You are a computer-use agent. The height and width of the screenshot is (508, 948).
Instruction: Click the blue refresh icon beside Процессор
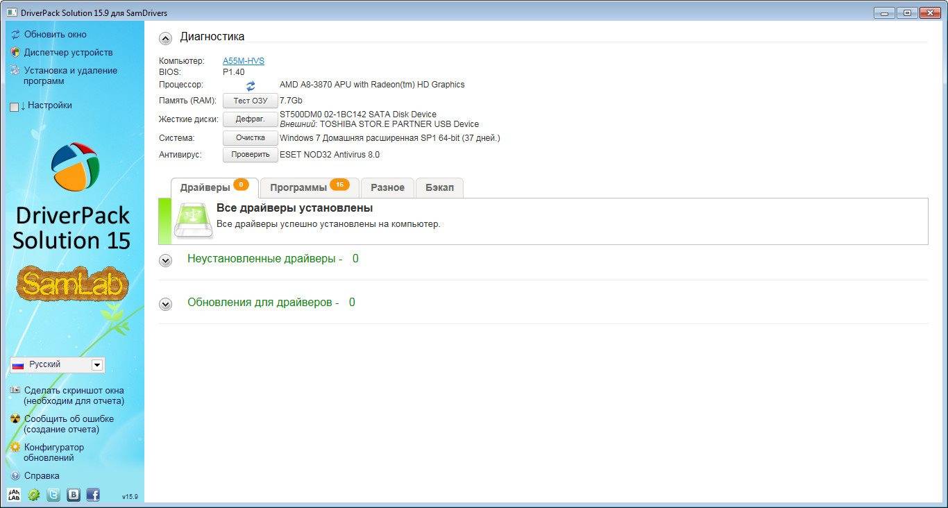pos(251,85)
